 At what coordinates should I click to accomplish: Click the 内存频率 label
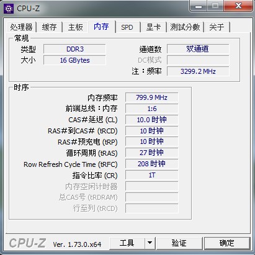point(102,98)
